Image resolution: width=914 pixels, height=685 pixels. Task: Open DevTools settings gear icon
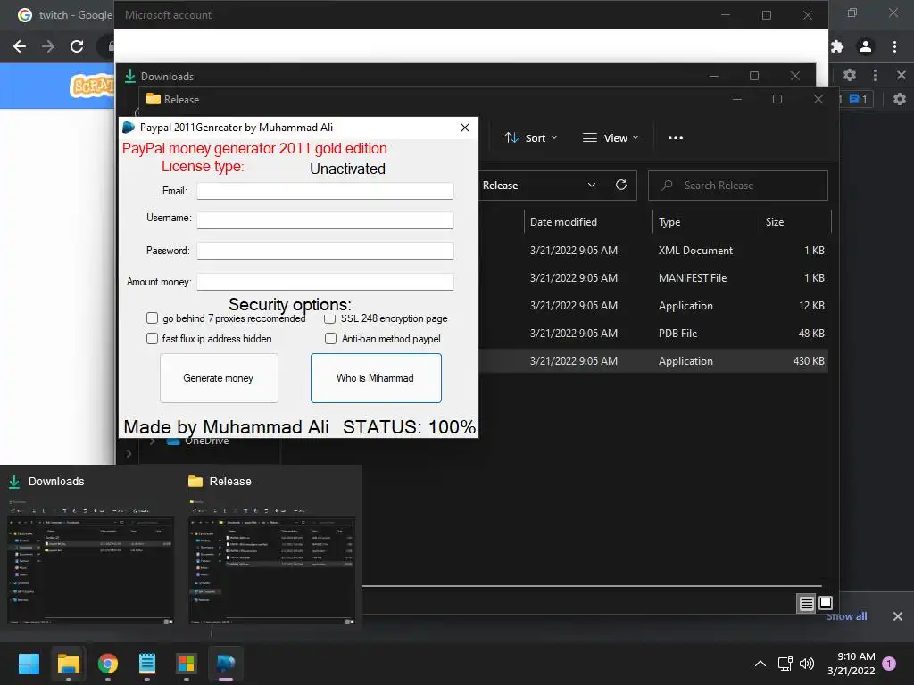coord(850,75)
